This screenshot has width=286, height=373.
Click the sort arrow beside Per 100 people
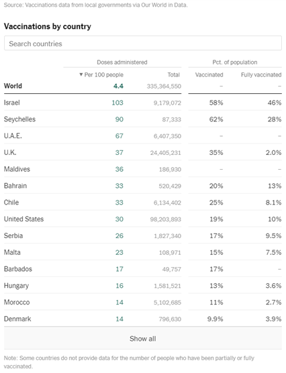coord(81,74)
